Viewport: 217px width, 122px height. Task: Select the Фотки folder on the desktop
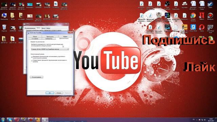[x=13, y=16]
